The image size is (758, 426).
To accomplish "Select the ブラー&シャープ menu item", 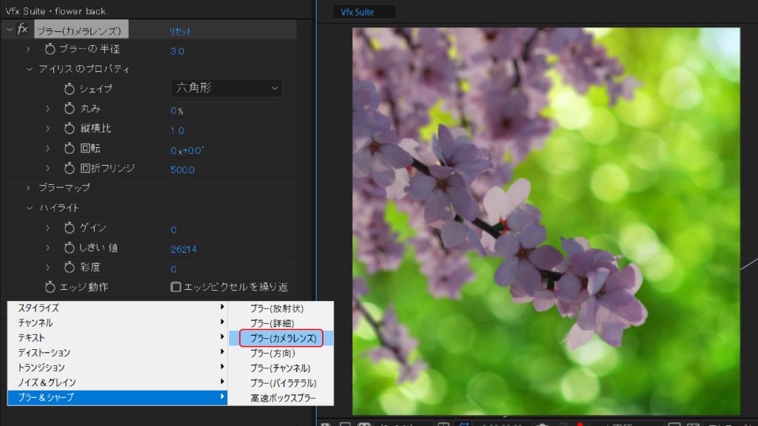I will 118,397.
